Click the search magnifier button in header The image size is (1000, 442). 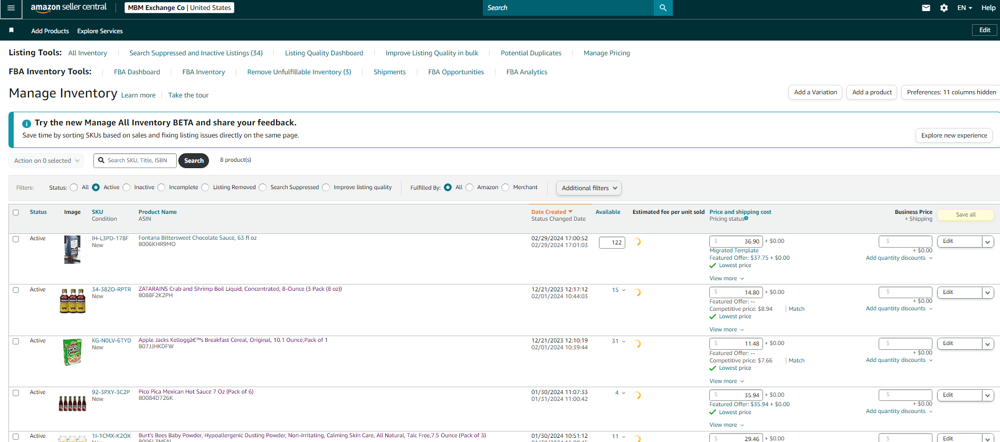click(663, 8)
